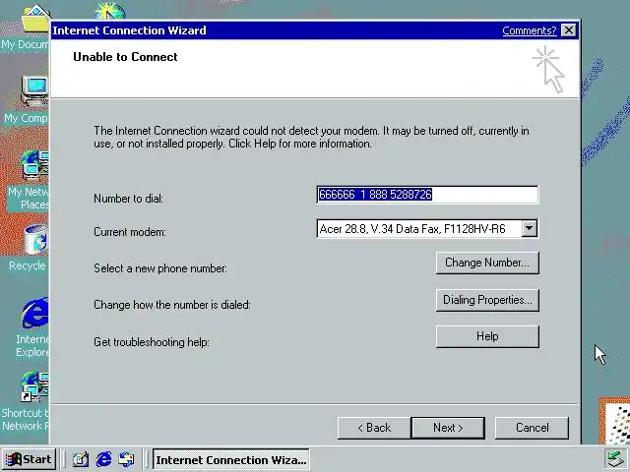
Task: Go Back to previous wizard step
Action: pos(374,428)
